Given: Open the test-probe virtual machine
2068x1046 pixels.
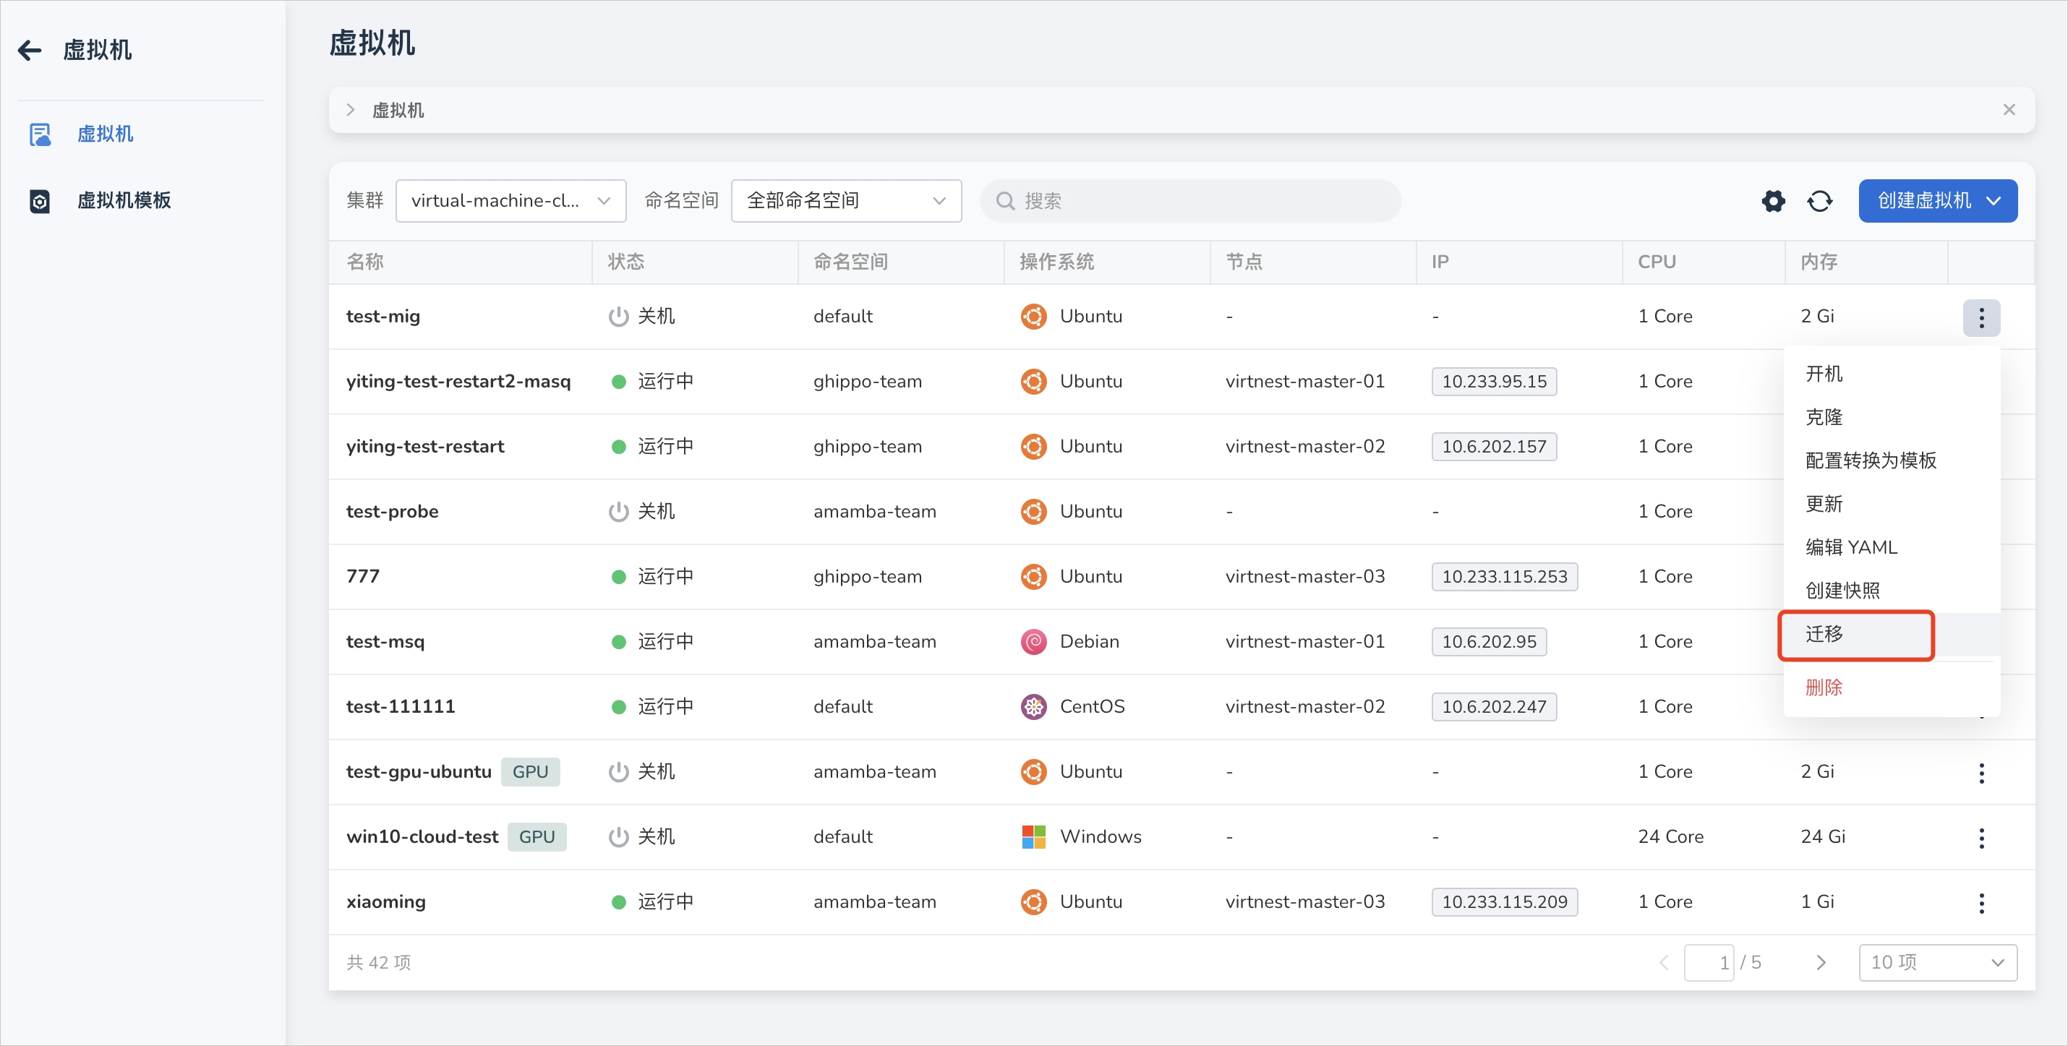Looking at the screenshot, I should (392, 511).
